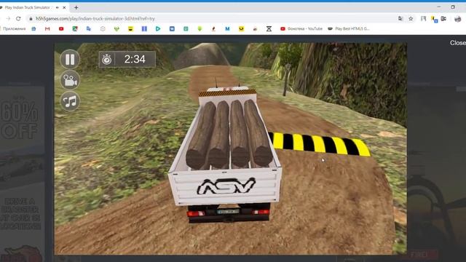Close the game overlay with Close
466x262 pixels.
click(x=458, y=43)
